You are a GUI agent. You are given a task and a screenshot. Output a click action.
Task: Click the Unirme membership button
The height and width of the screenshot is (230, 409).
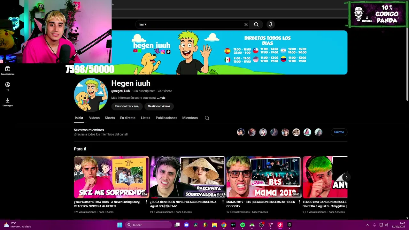[339, 132]
